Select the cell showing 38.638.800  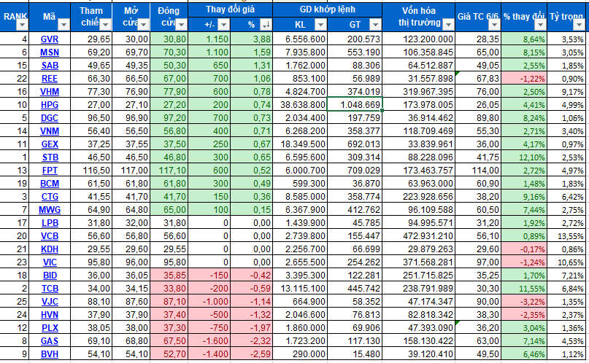point(300,105)
